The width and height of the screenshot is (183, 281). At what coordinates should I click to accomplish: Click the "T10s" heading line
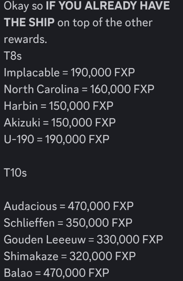(x=15, y=173)
